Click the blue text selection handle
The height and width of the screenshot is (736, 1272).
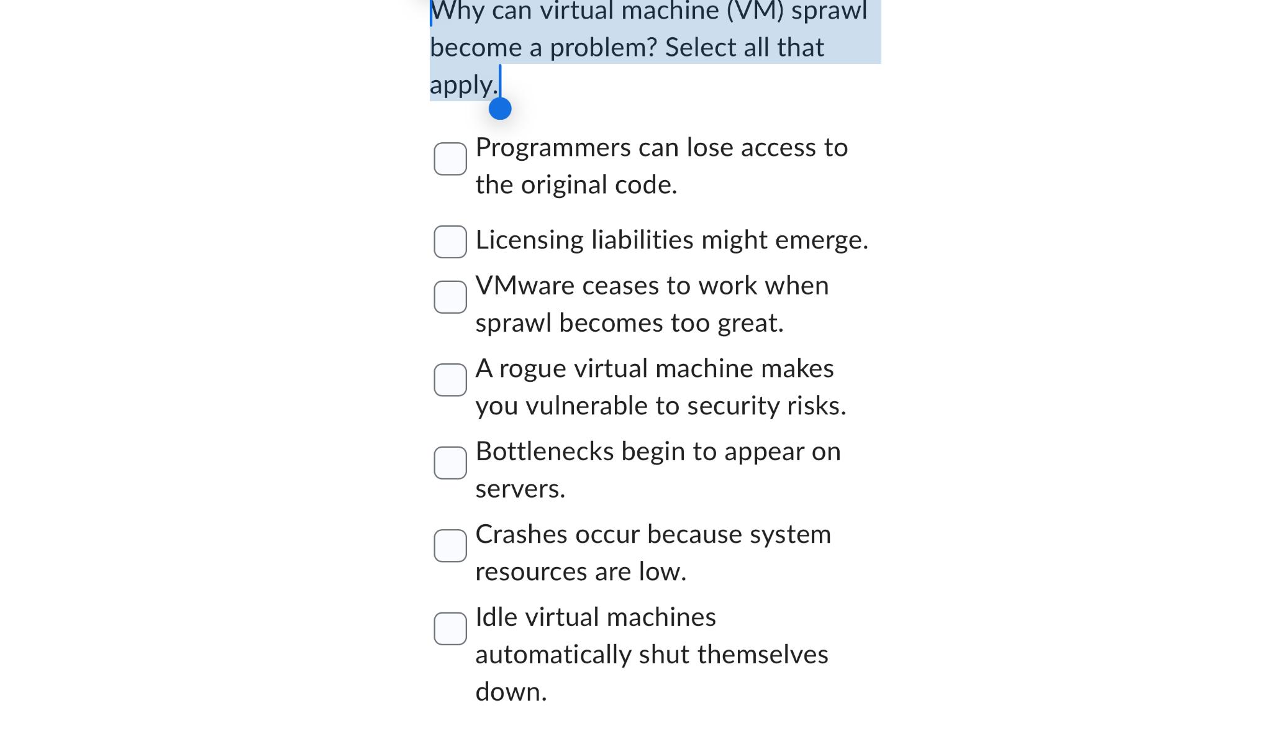tap(499, 110)
